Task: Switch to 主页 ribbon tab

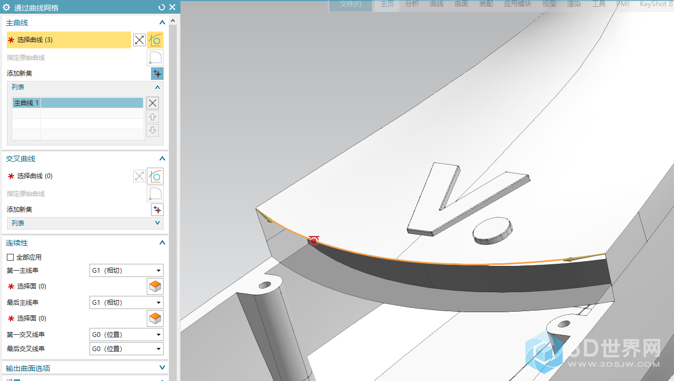Action: pyautogui.click(x=387, y=4)
